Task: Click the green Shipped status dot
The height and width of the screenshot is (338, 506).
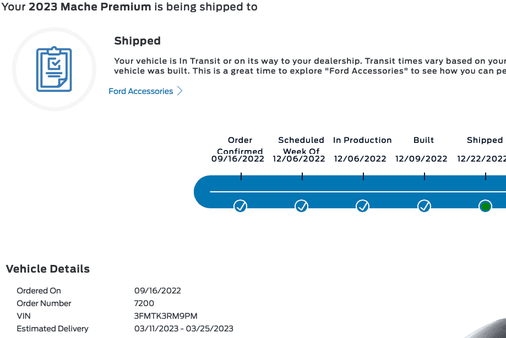Action: click(485, 207)
